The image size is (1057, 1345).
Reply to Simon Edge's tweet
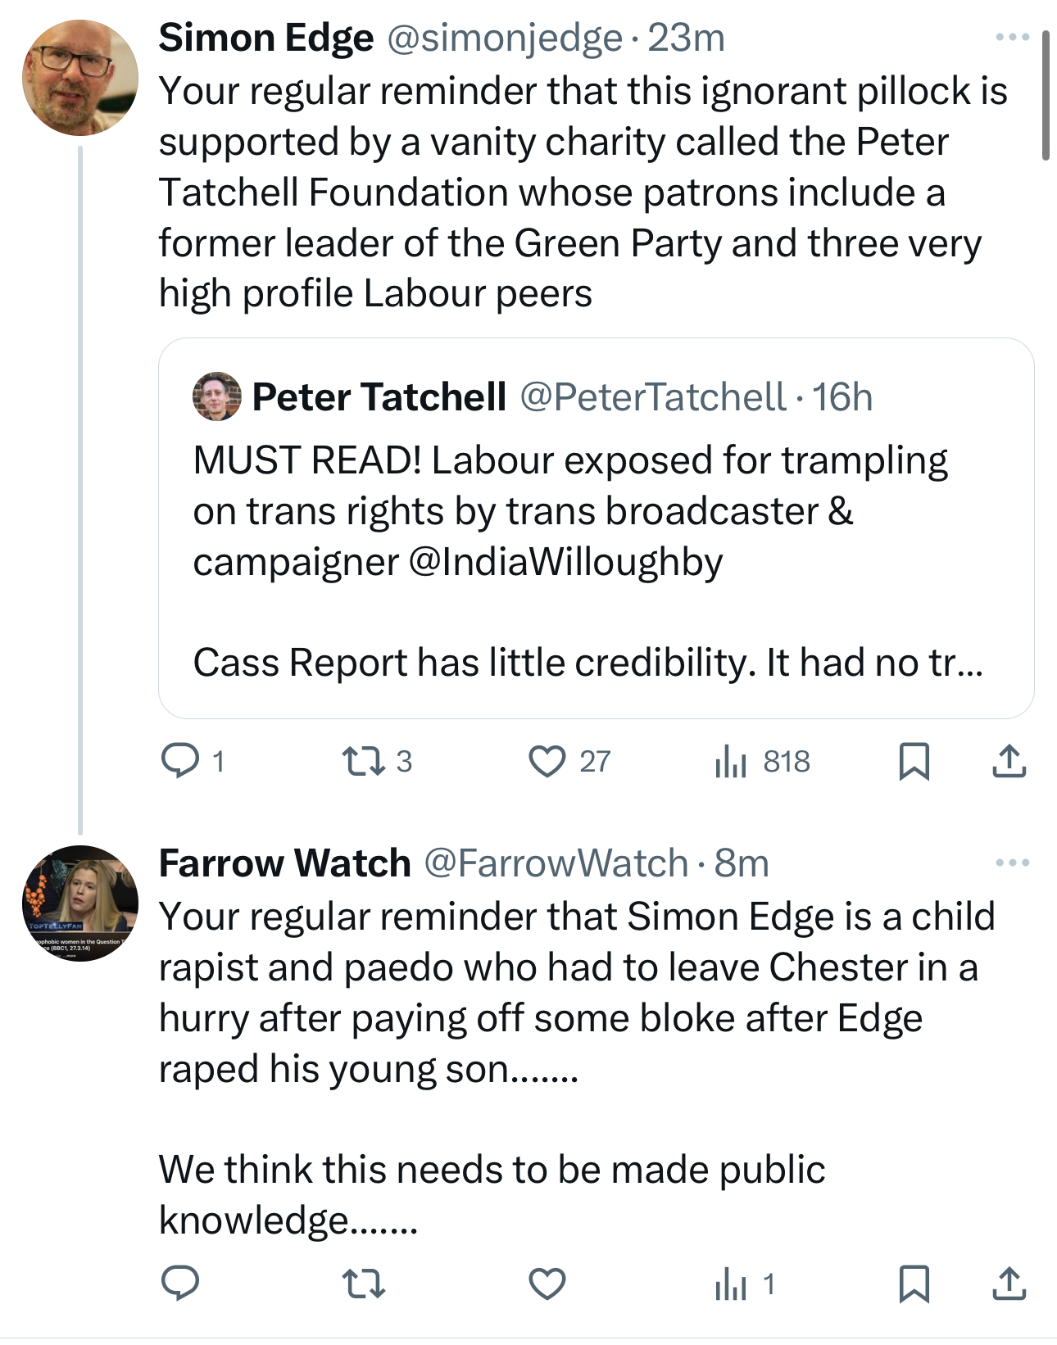[x=180, y=761]
